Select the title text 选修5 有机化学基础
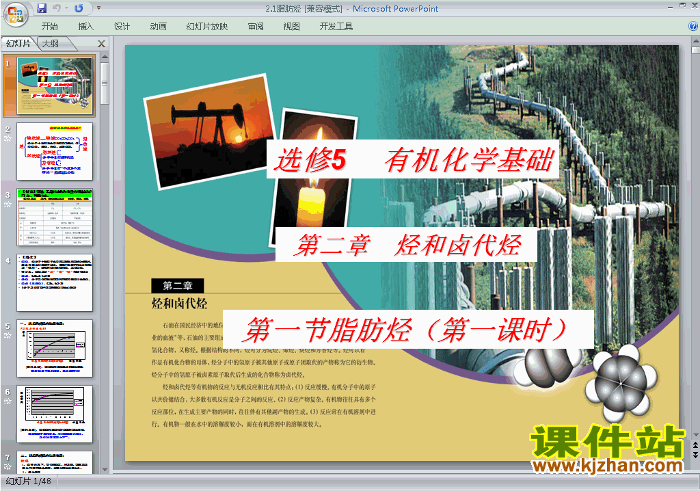The height and width of the screenshot is (491, 700). tap(413, 159)
